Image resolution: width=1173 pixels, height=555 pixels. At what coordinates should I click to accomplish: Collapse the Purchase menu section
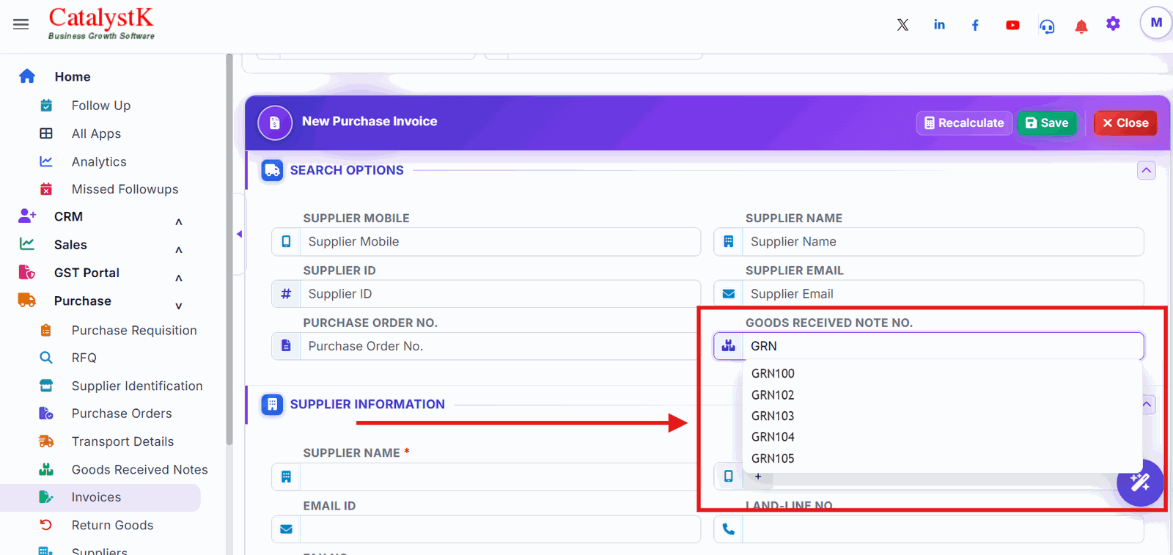coord(178,306)
